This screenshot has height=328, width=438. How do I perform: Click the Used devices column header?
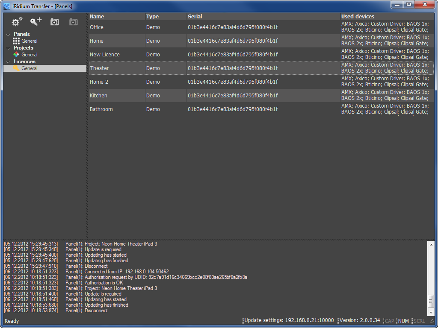coord(386,17)
